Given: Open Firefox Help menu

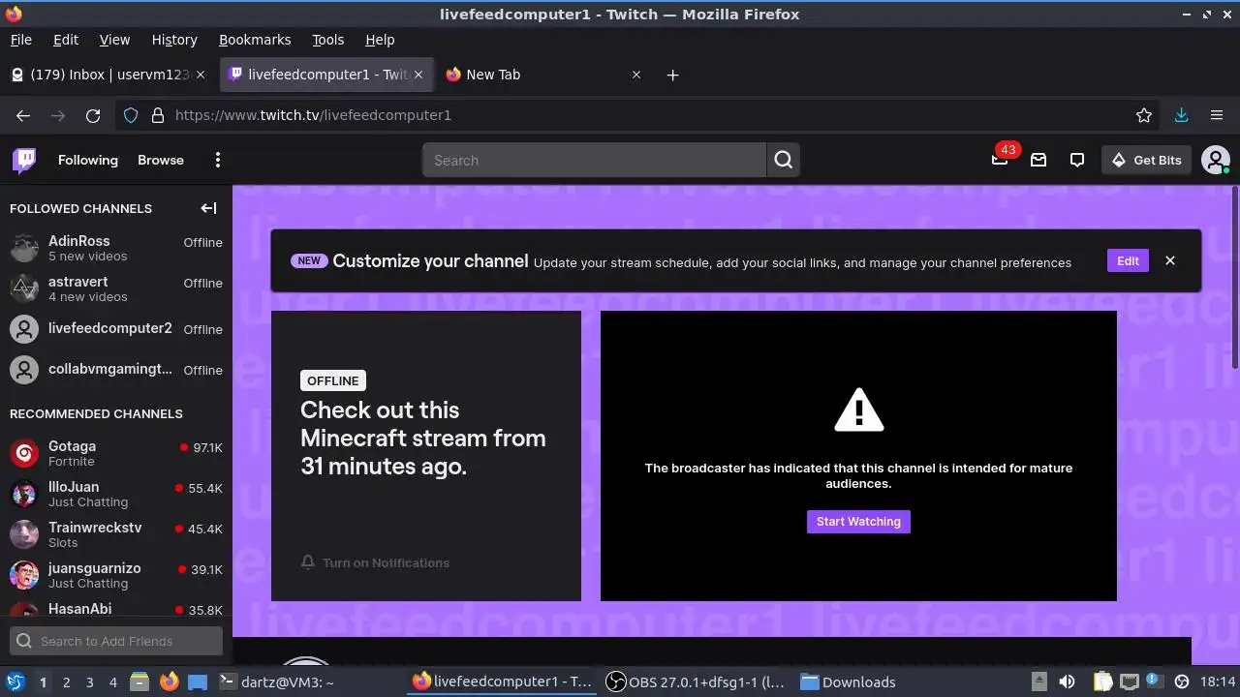Looking at the screenshot, I should (380, 40).
